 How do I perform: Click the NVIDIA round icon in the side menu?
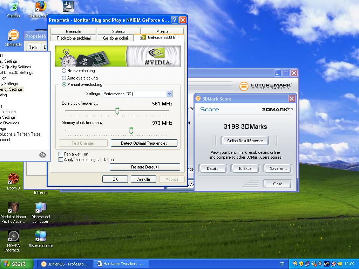pyautogui.click(x=42, y=155)
